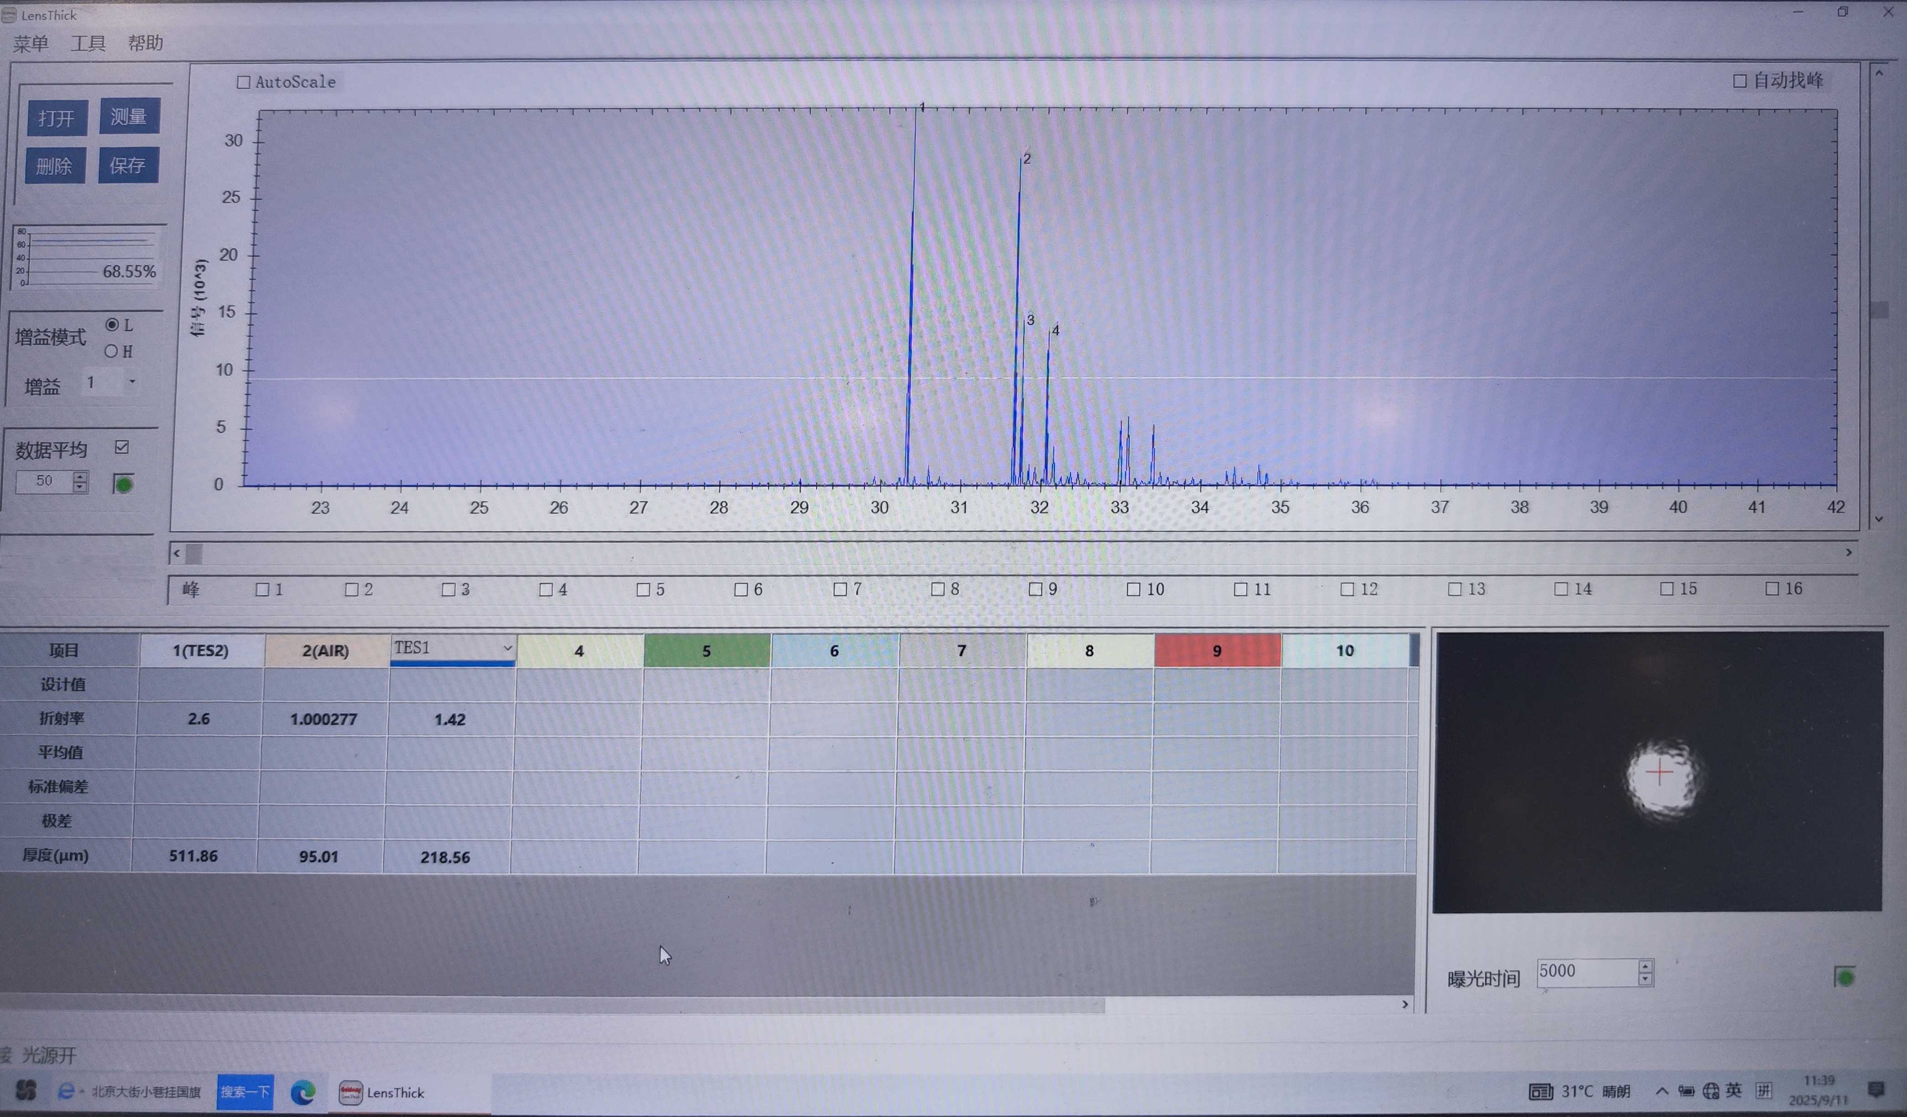The height and width of the screenshot is (1117, 1907).
Task: Expand the TES1 material dropdown in table
Action: coord(507,648)
